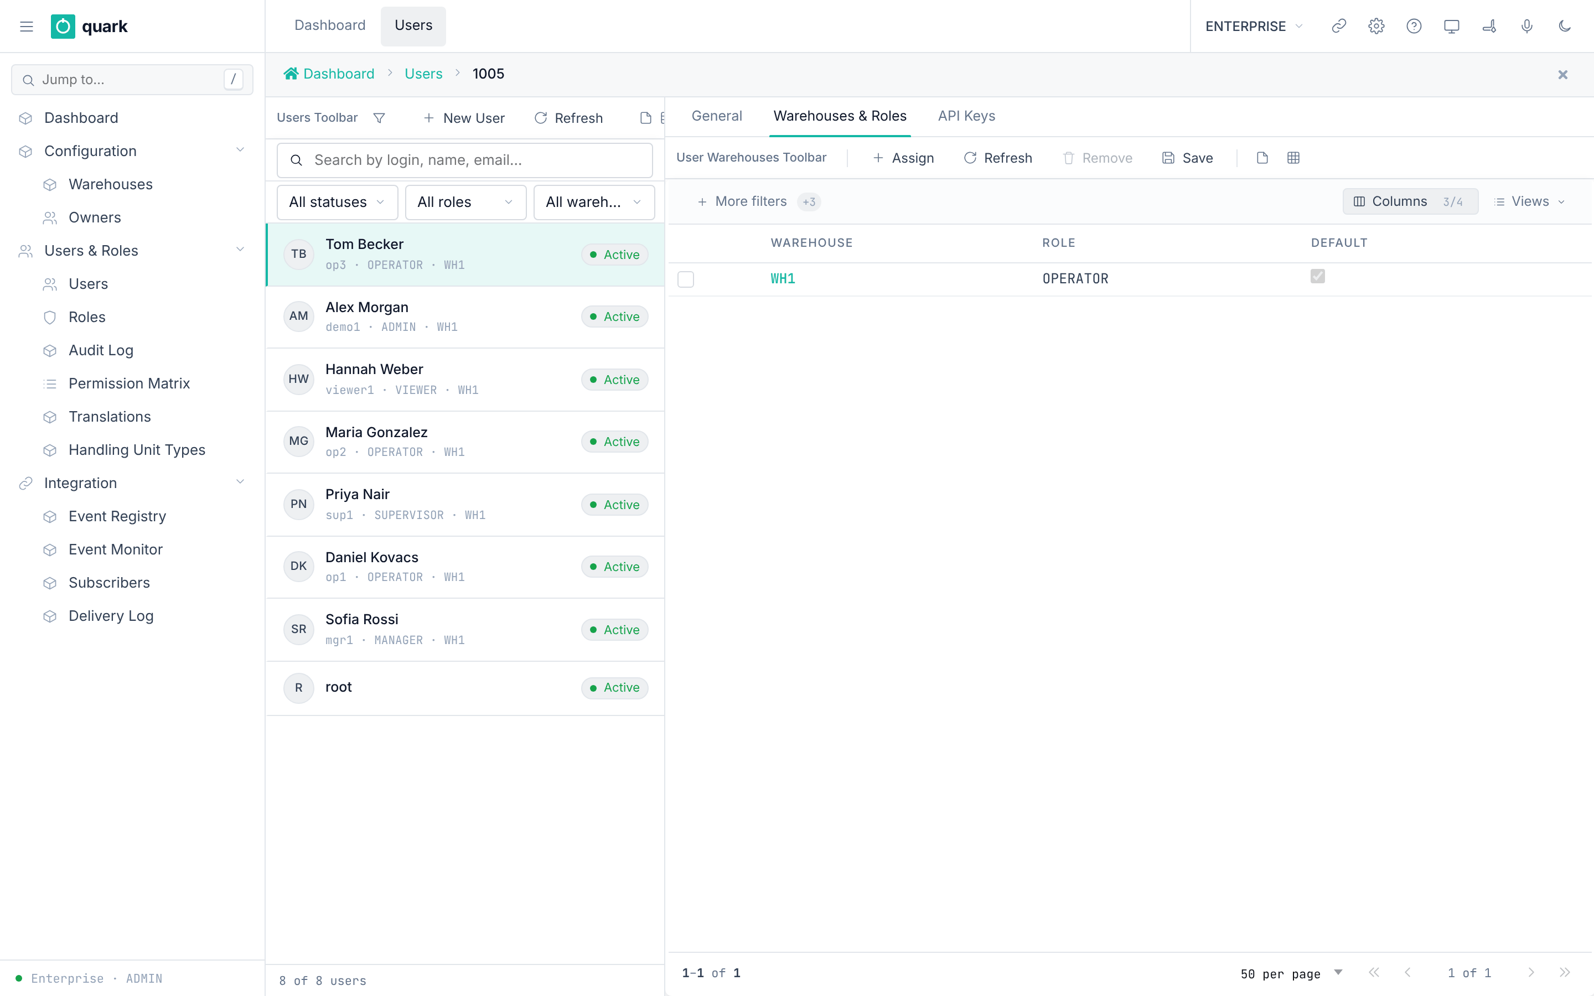Click the filter funnel icon in Users Toolbar
Viewport: 1594px width, 996px height.
(x=379, y=118)
